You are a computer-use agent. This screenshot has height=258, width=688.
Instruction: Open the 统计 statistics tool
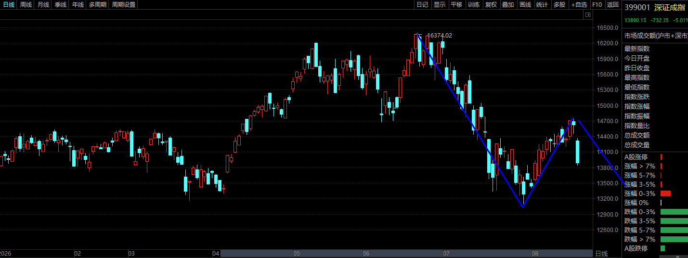click(x=542, y=5)
